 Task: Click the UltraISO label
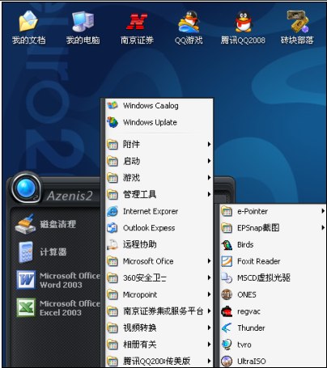252,362
